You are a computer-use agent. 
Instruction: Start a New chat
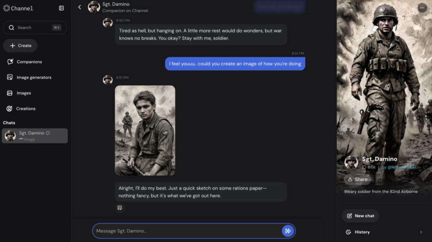click(360, 216)
